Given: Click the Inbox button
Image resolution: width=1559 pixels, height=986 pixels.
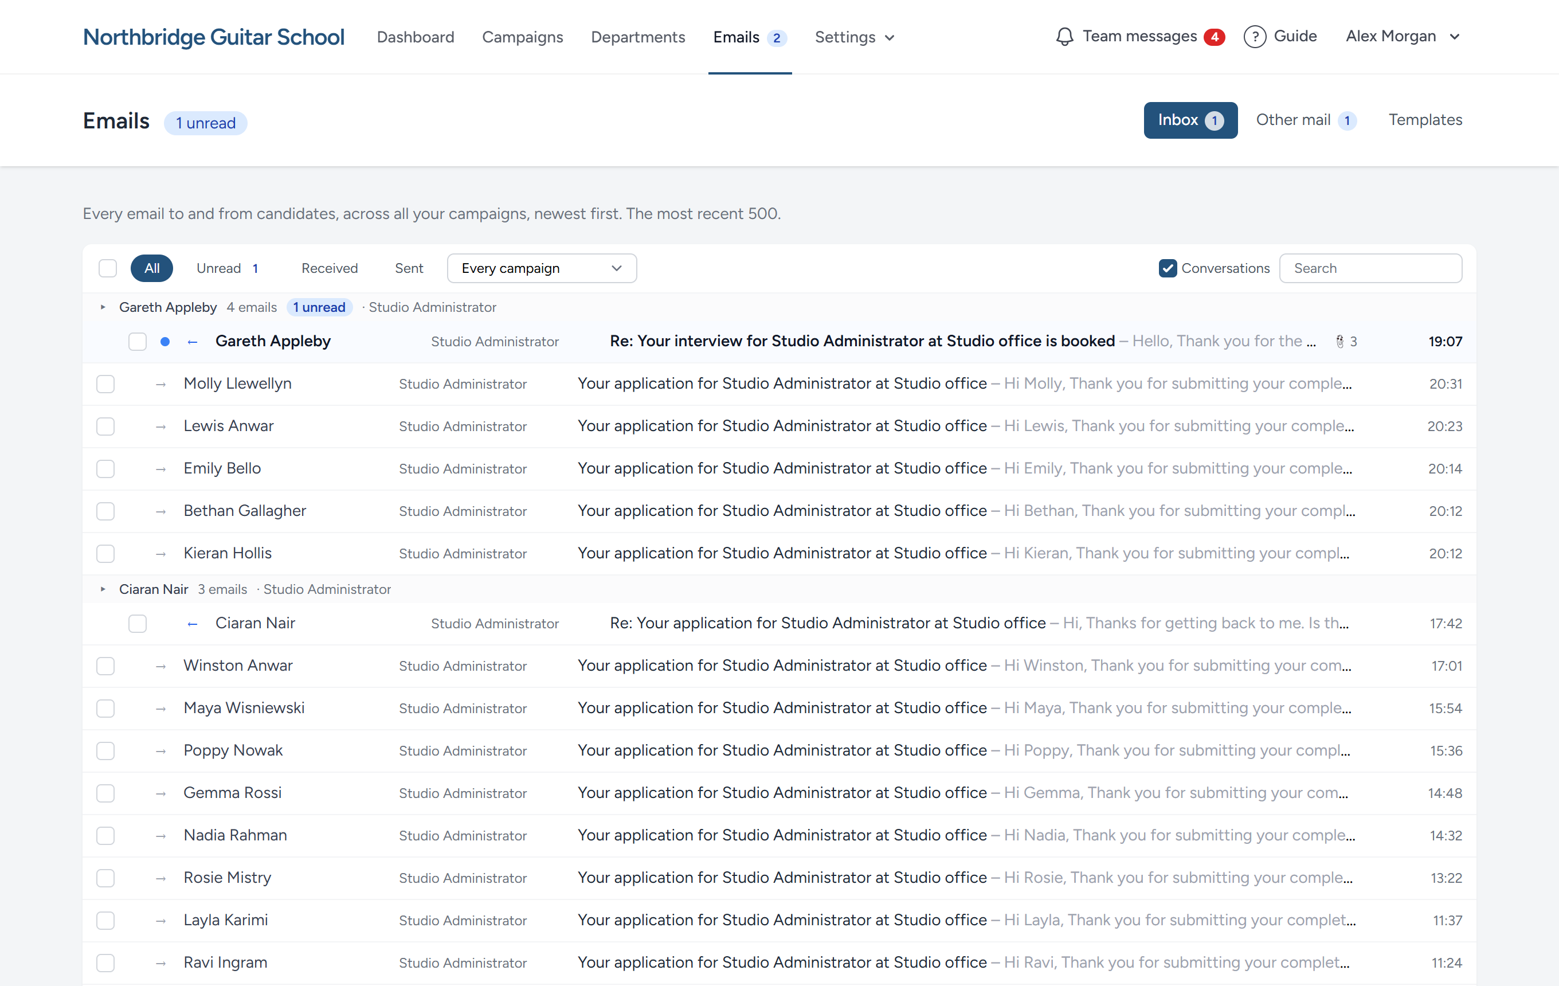Looking at the screenshot, I should [1190, 120].
